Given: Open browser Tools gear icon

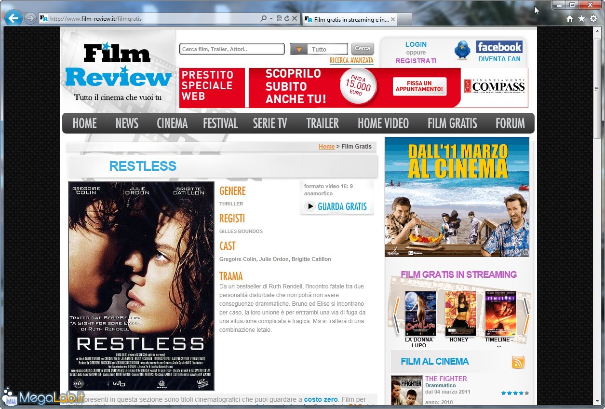Looking at the screenshot, I should pyautogui.click(x=593, y=18).
